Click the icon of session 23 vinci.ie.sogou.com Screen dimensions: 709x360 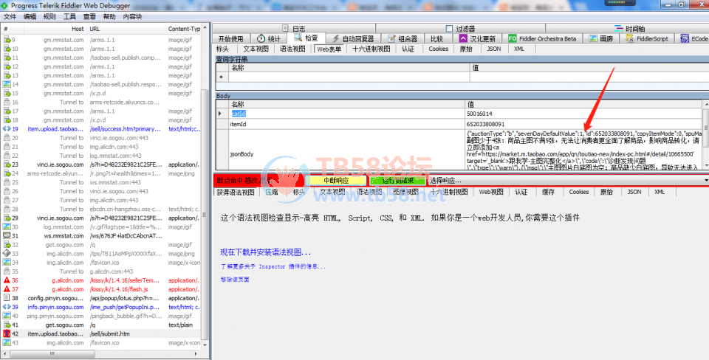(x=7, y=165)
